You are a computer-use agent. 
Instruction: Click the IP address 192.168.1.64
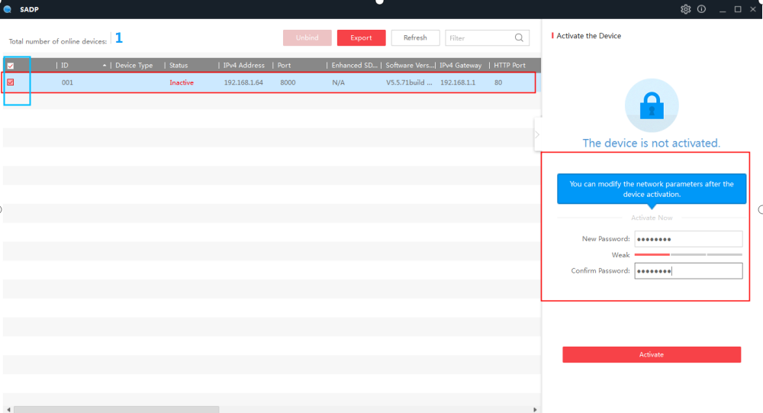243,82
